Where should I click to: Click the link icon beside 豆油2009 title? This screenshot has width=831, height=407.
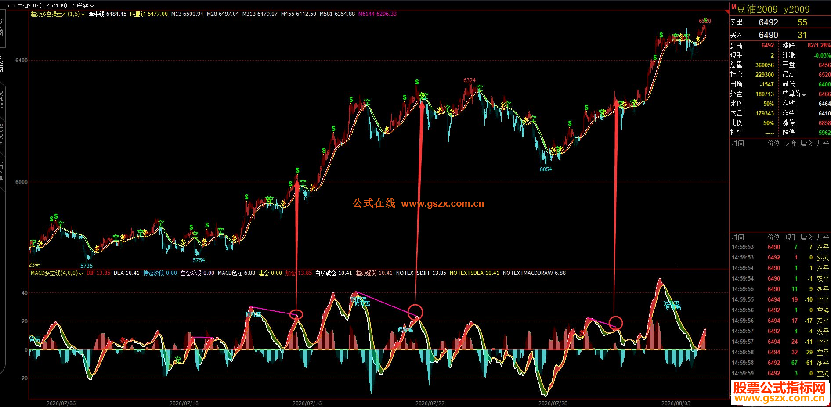click(x=12, y=6)
